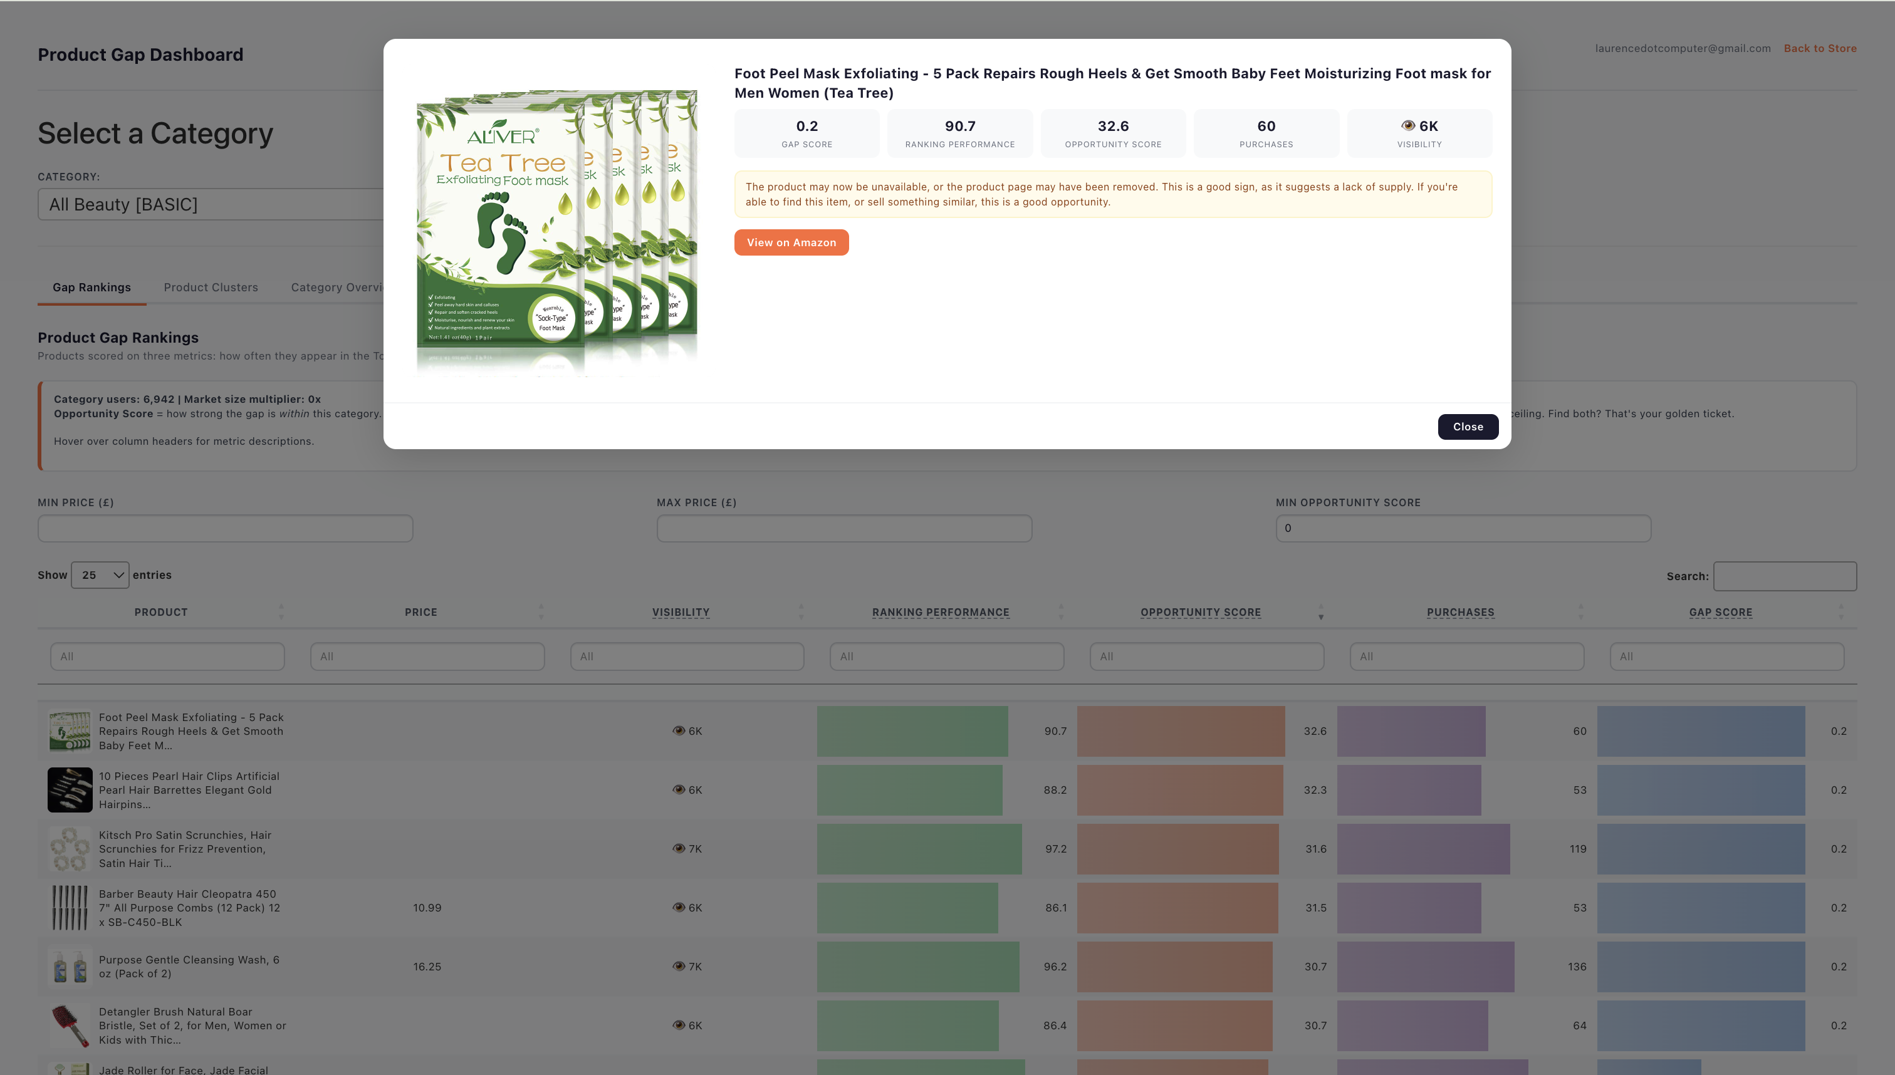The image size is (1895, 1075).
Task: Click the ascending sort arrow on Product column
Action: click(281, 606)
